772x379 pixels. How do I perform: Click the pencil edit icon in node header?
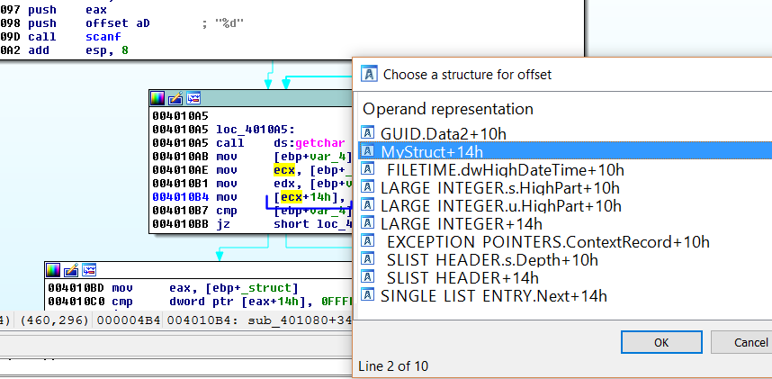[175, 98]
